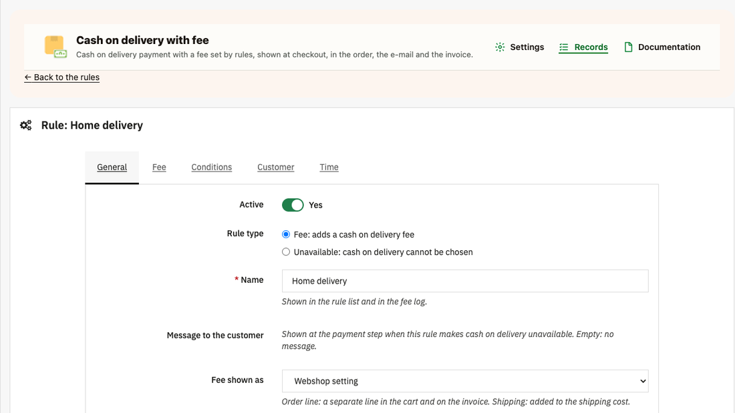Toggle the Active switch off
The width and height of the screenshot is (735, 413).
coord(293,205)
